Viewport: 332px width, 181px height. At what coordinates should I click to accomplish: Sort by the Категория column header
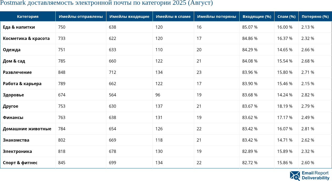coord(28,16)
